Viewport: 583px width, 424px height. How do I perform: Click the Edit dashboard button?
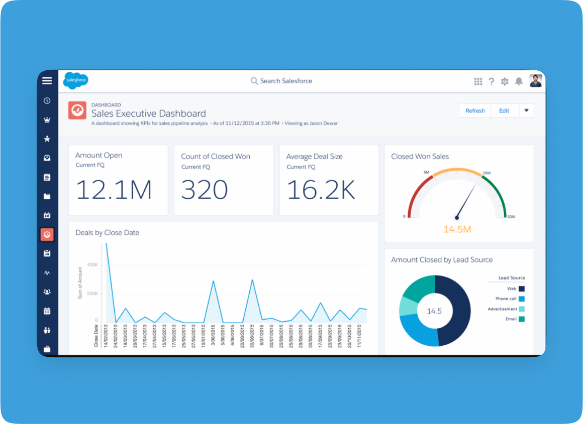point(504,111)
